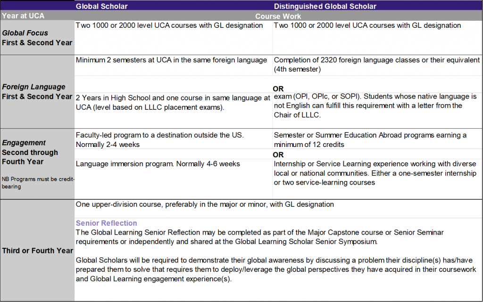483x302 pixels.
Task: Select the Engagement row label
Action: [x=24, y=143]
